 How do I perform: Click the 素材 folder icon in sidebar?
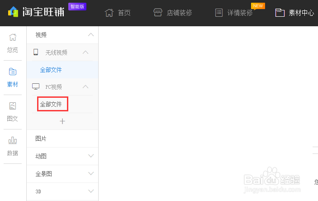coord(13,72)
